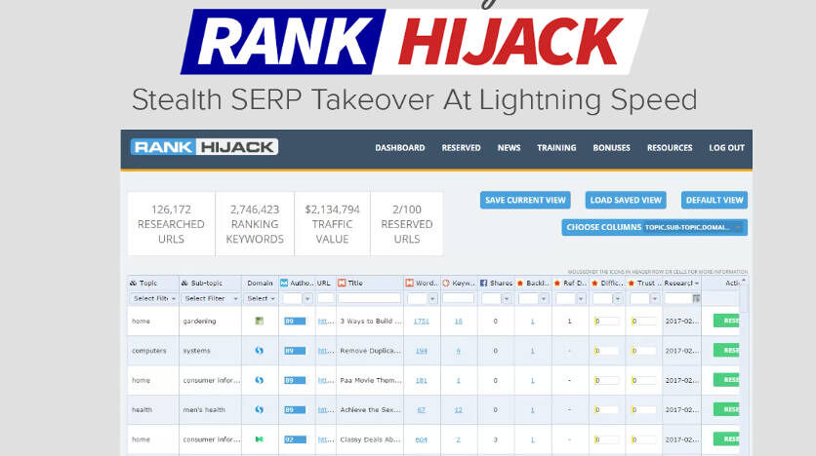816x456 pixels.
Task: Click the domain icon in the systems row
Action: click(260, 351)
